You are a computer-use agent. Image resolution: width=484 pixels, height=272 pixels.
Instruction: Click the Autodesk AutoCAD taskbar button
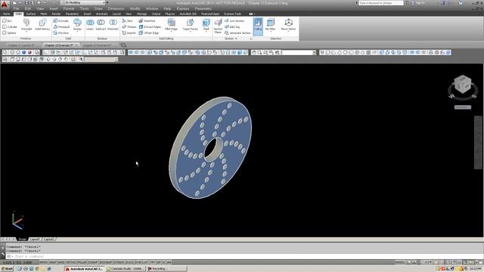pyautogui.click(x=85, y=269)
